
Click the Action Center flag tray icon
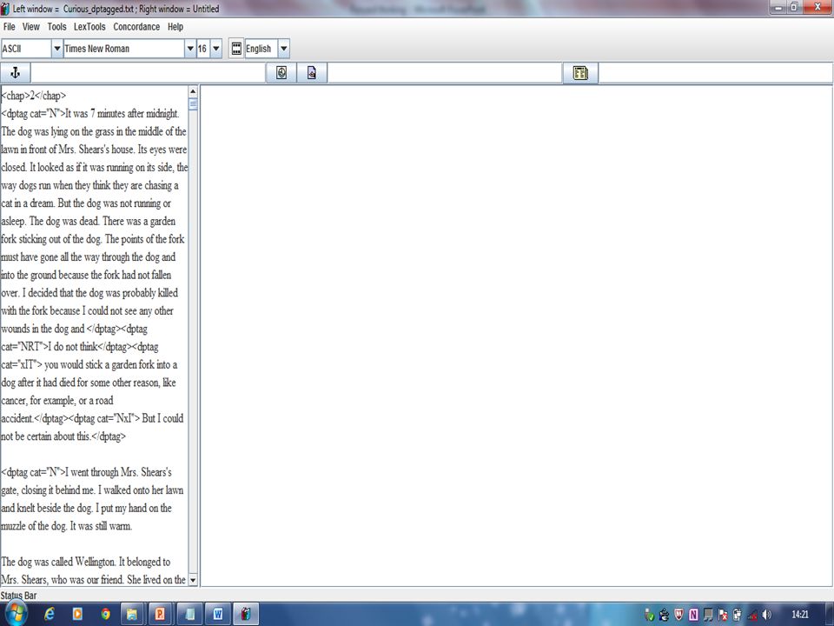click(723, 615)
